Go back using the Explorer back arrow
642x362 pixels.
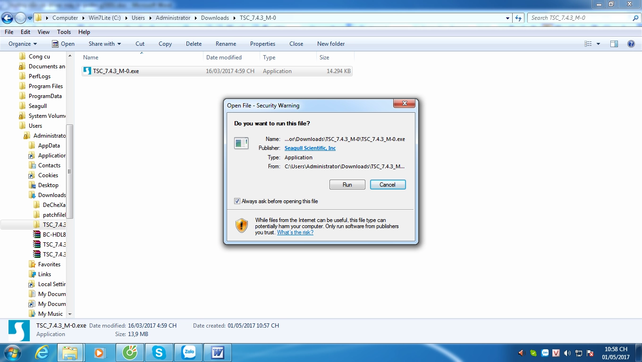click(7, 18)
